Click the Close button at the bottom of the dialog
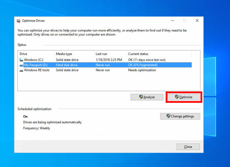Screen dimensions: 230x167 click(x=188, y=147)
